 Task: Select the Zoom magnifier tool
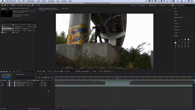click(8, 5)
